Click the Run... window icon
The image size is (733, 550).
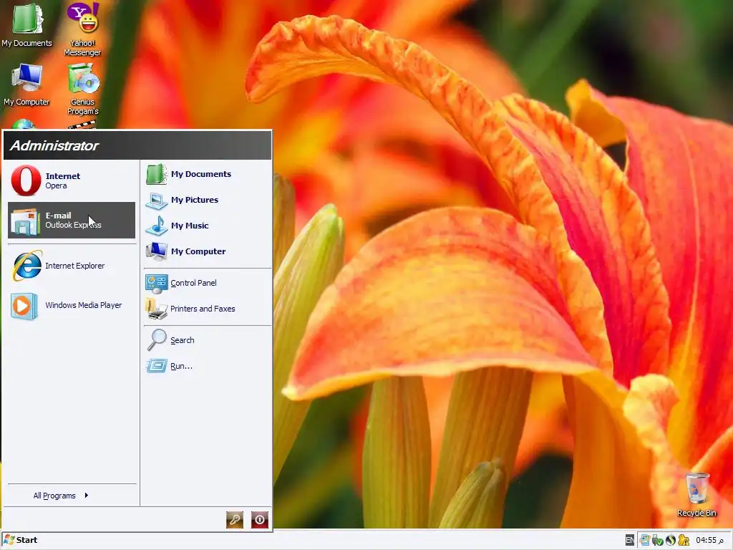tap(157, 366)
